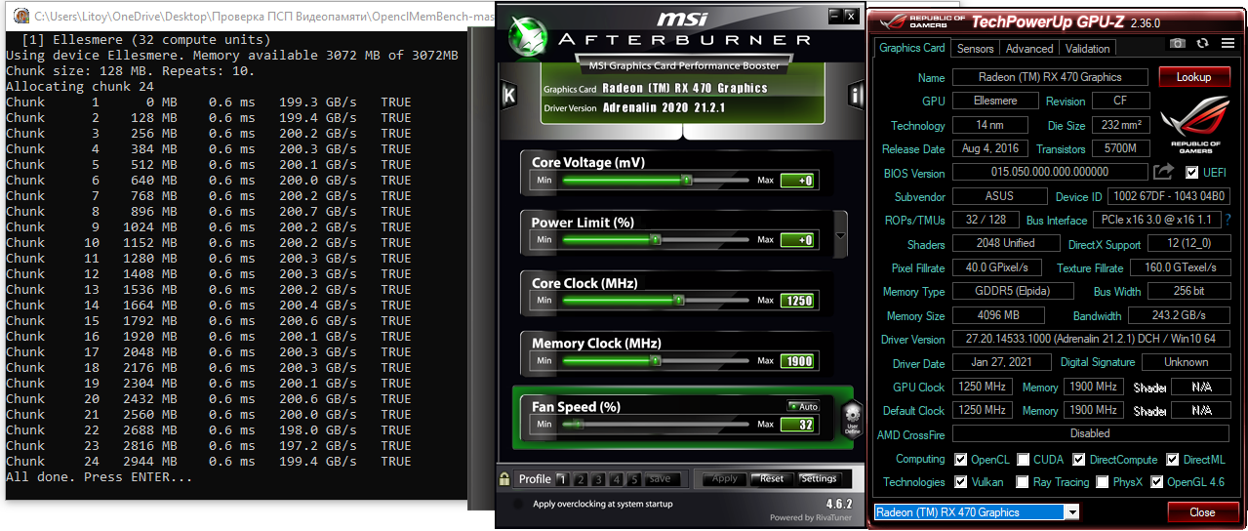Open the GPU-Z hamburger menu

pos(1228,43)
